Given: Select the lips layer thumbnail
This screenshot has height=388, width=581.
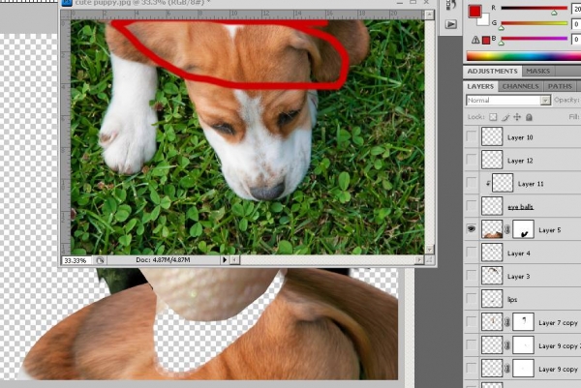Looking at the screenshot, I should 492,299.
